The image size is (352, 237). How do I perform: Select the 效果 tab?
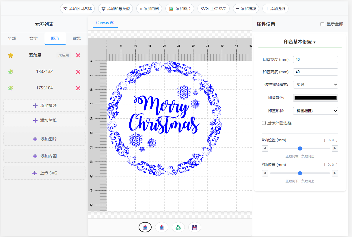pos(77,38)
